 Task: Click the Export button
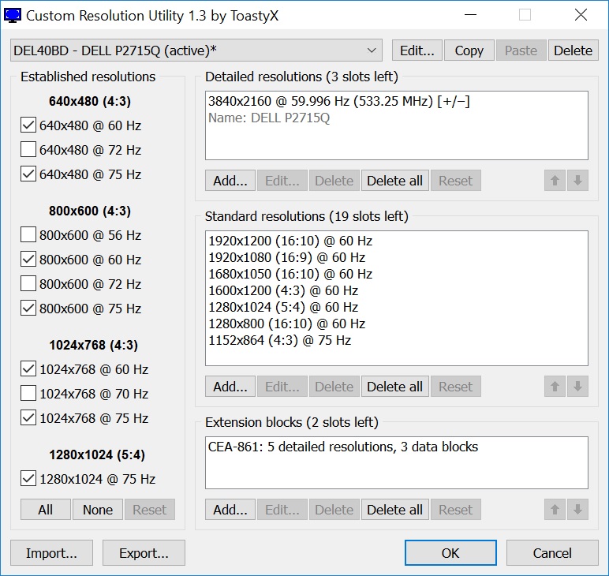click(144, 553)
